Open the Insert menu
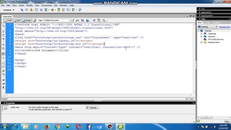This screenshot has width=231, height=130. pyautogui.click(x=21, y=5)
